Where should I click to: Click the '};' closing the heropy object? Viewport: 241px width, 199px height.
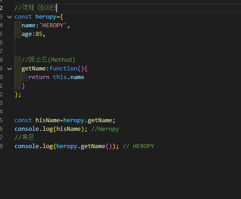[x=18, y=95]
